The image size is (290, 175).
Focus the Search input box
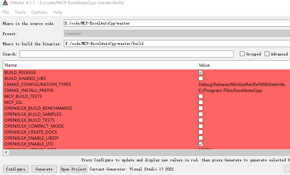[x=127, y=54]
